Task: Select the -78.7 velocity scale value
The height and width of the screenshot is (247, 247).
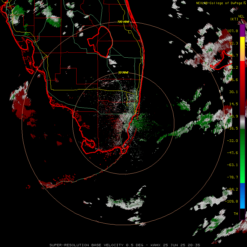Action: [232, 177]
